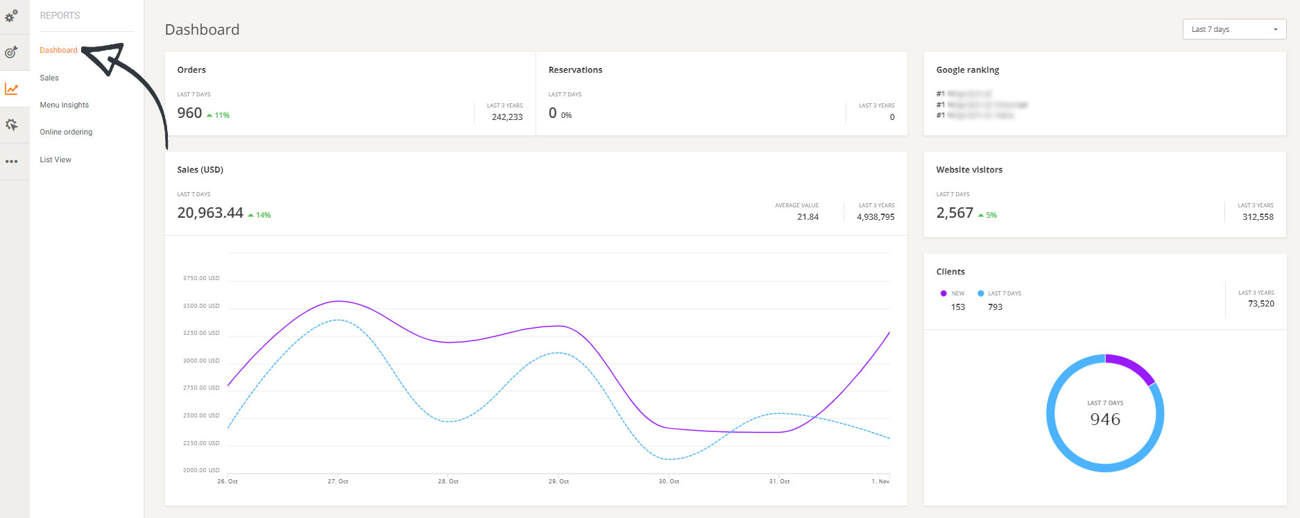Click green up arrow beside Sales 14%
The height and width of the screenshot is (518, 1300).
click(x=250, y=216)
